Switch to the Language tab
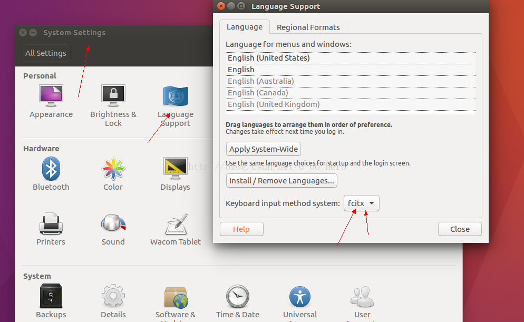The image size is (524, 322). tap(245, 27)
